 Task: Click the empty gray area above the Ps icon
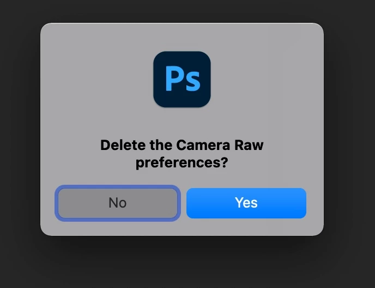182,37
